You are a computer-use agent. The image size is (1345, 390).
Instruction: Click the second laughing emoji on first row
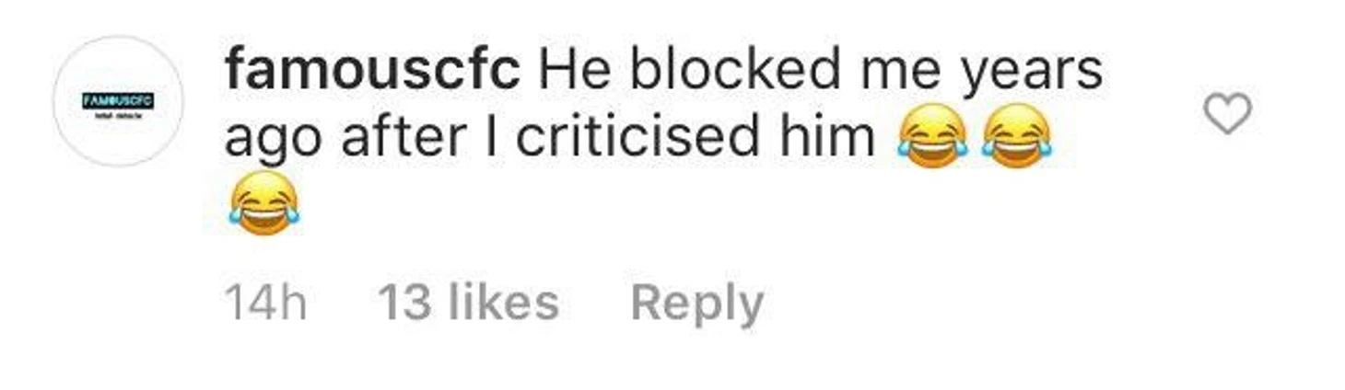1016,136
